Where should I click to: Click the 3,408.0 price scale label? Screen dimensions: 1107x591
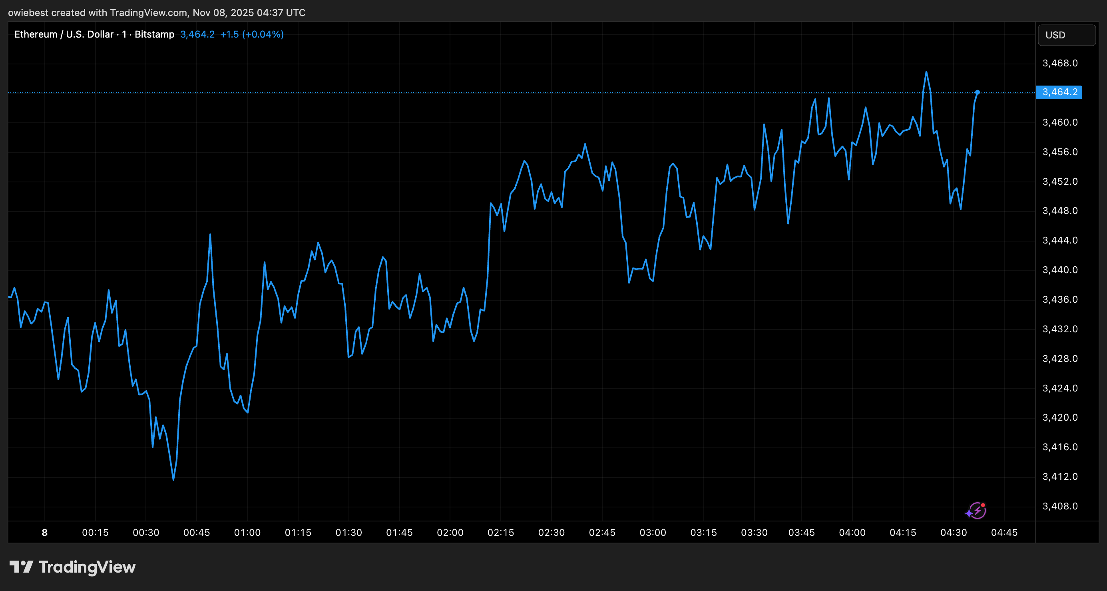pos(1060,506)
